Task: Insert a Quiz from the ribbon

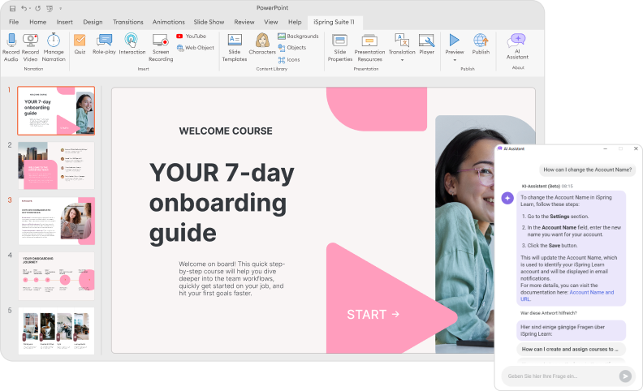Action: click(80, 41)
